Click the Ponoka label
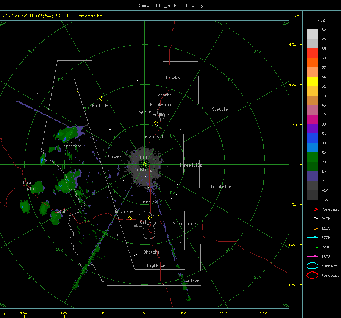The height and width of the screenshot is (318, 341). pos(173,78)
